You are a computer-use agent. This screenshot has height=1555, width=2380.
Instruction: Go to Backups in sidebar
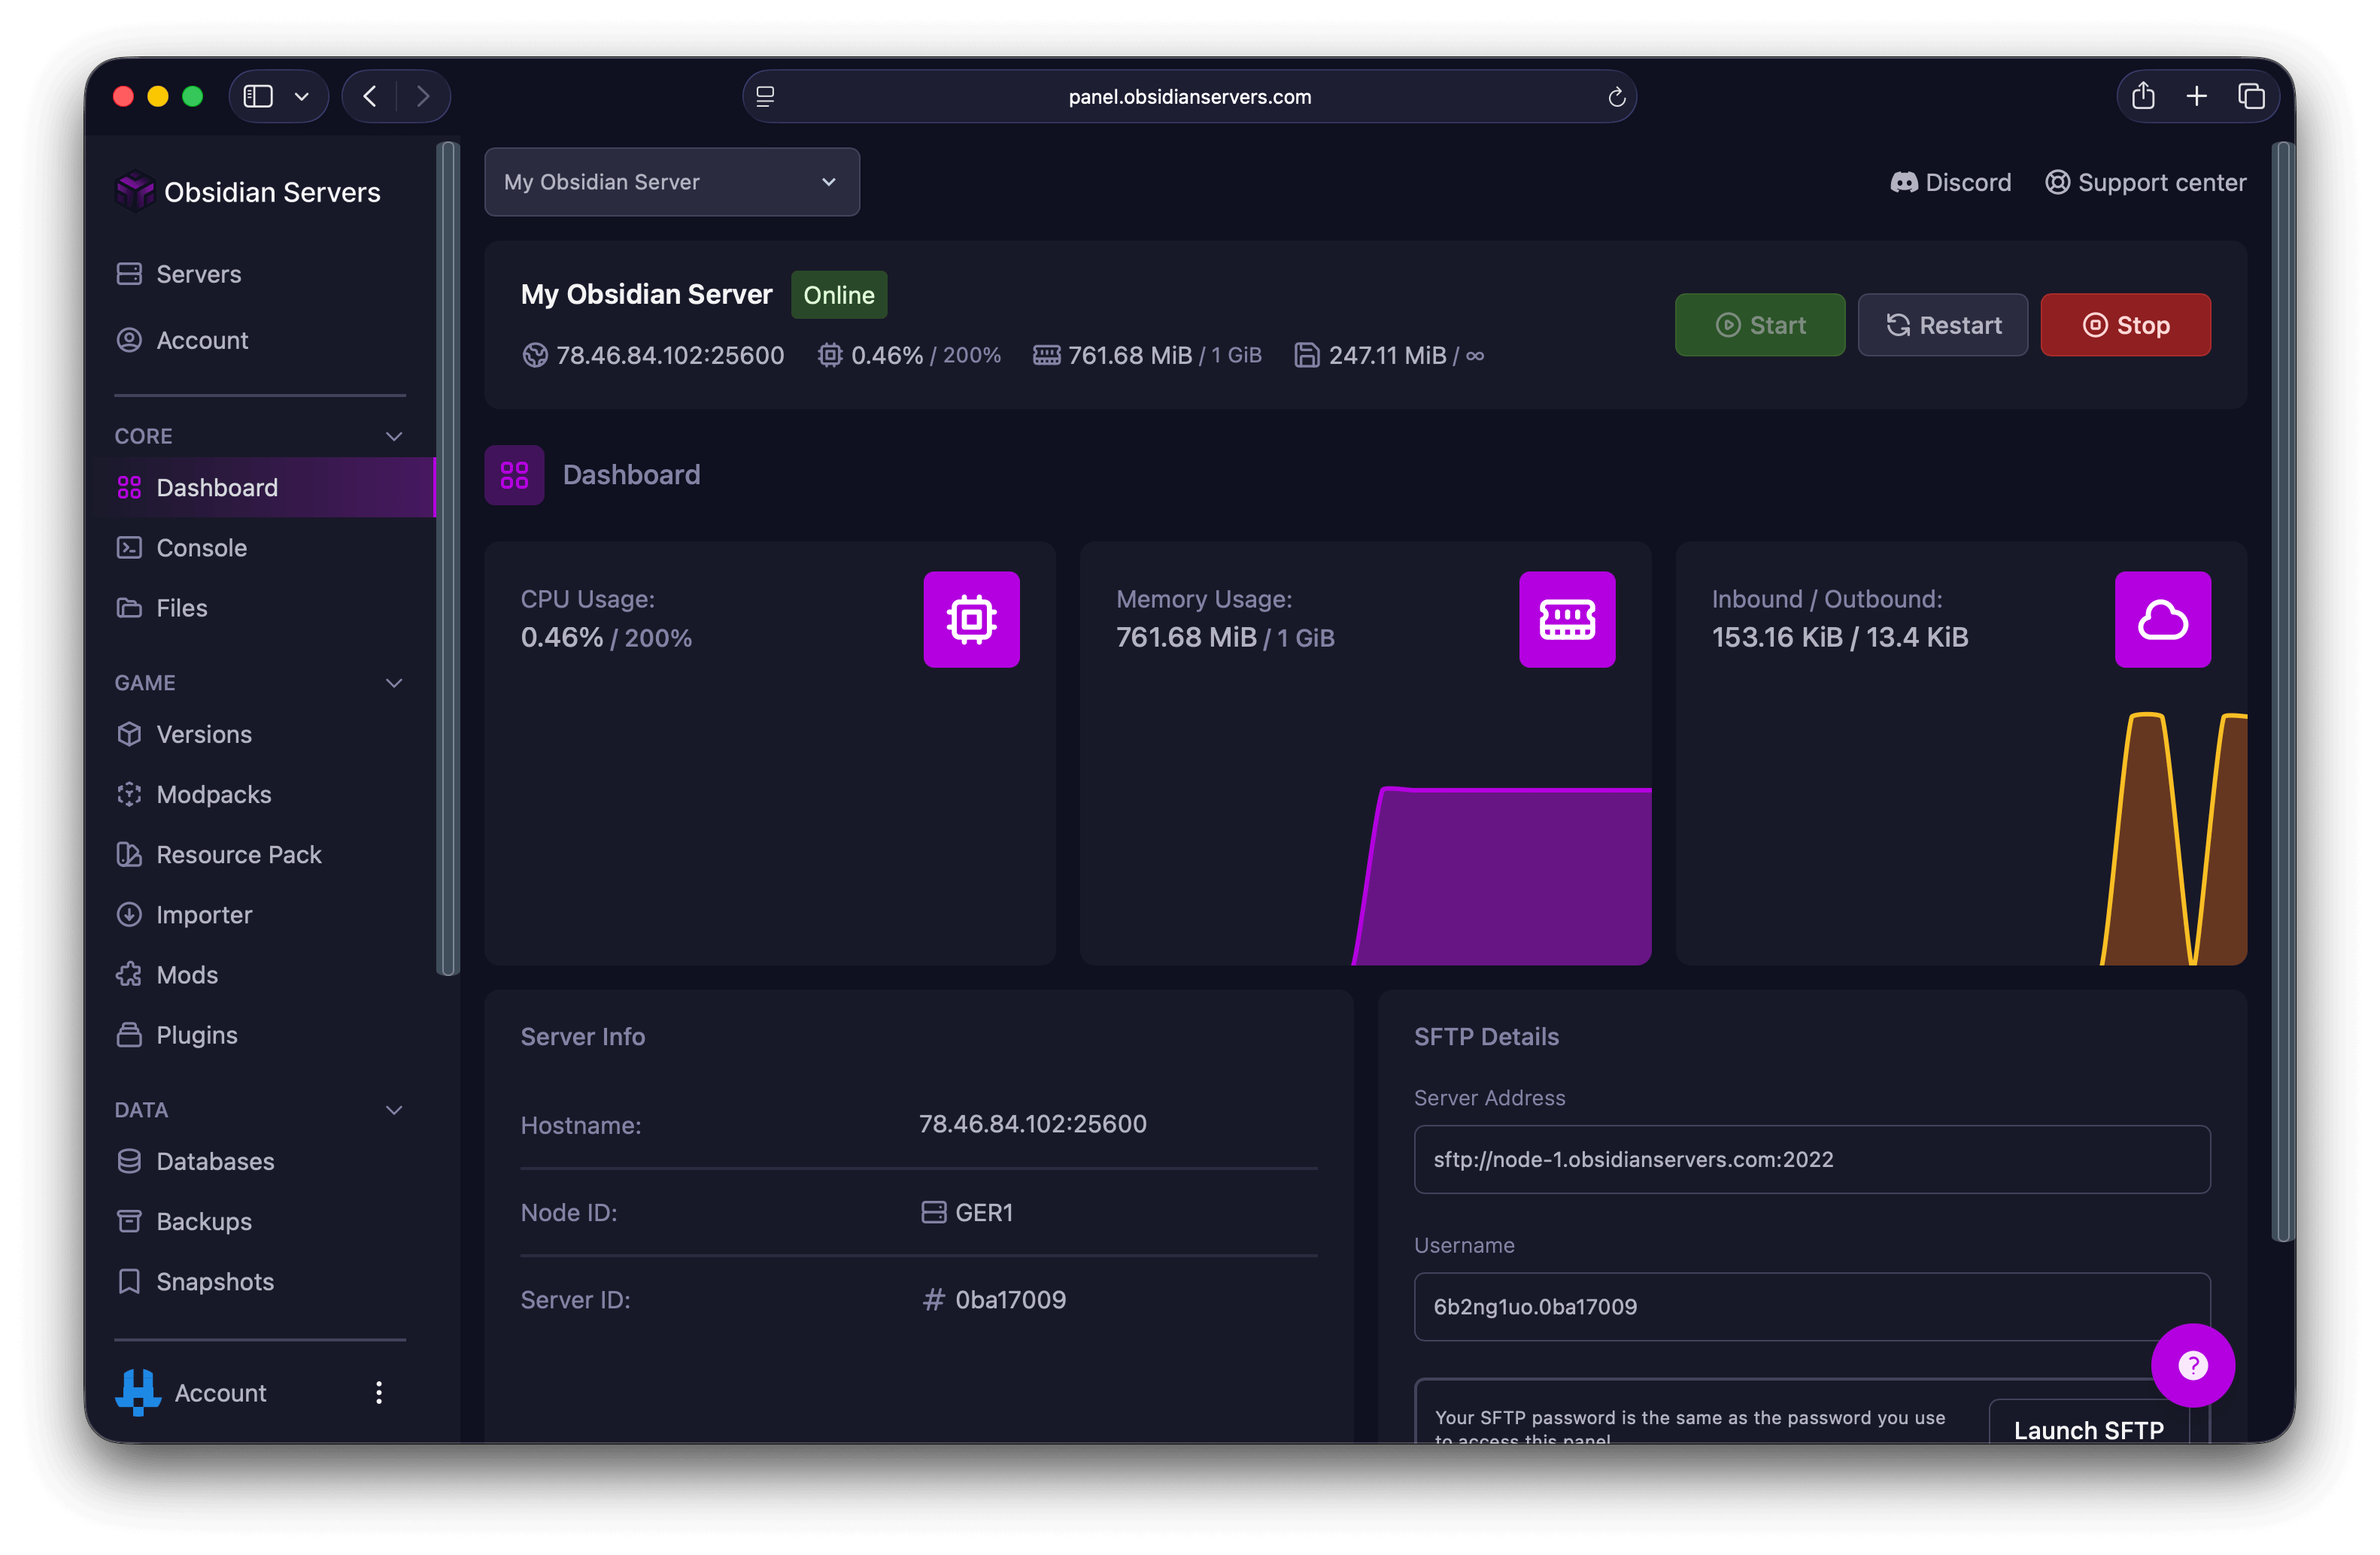pyautogui.click(x=203, y=1221)
